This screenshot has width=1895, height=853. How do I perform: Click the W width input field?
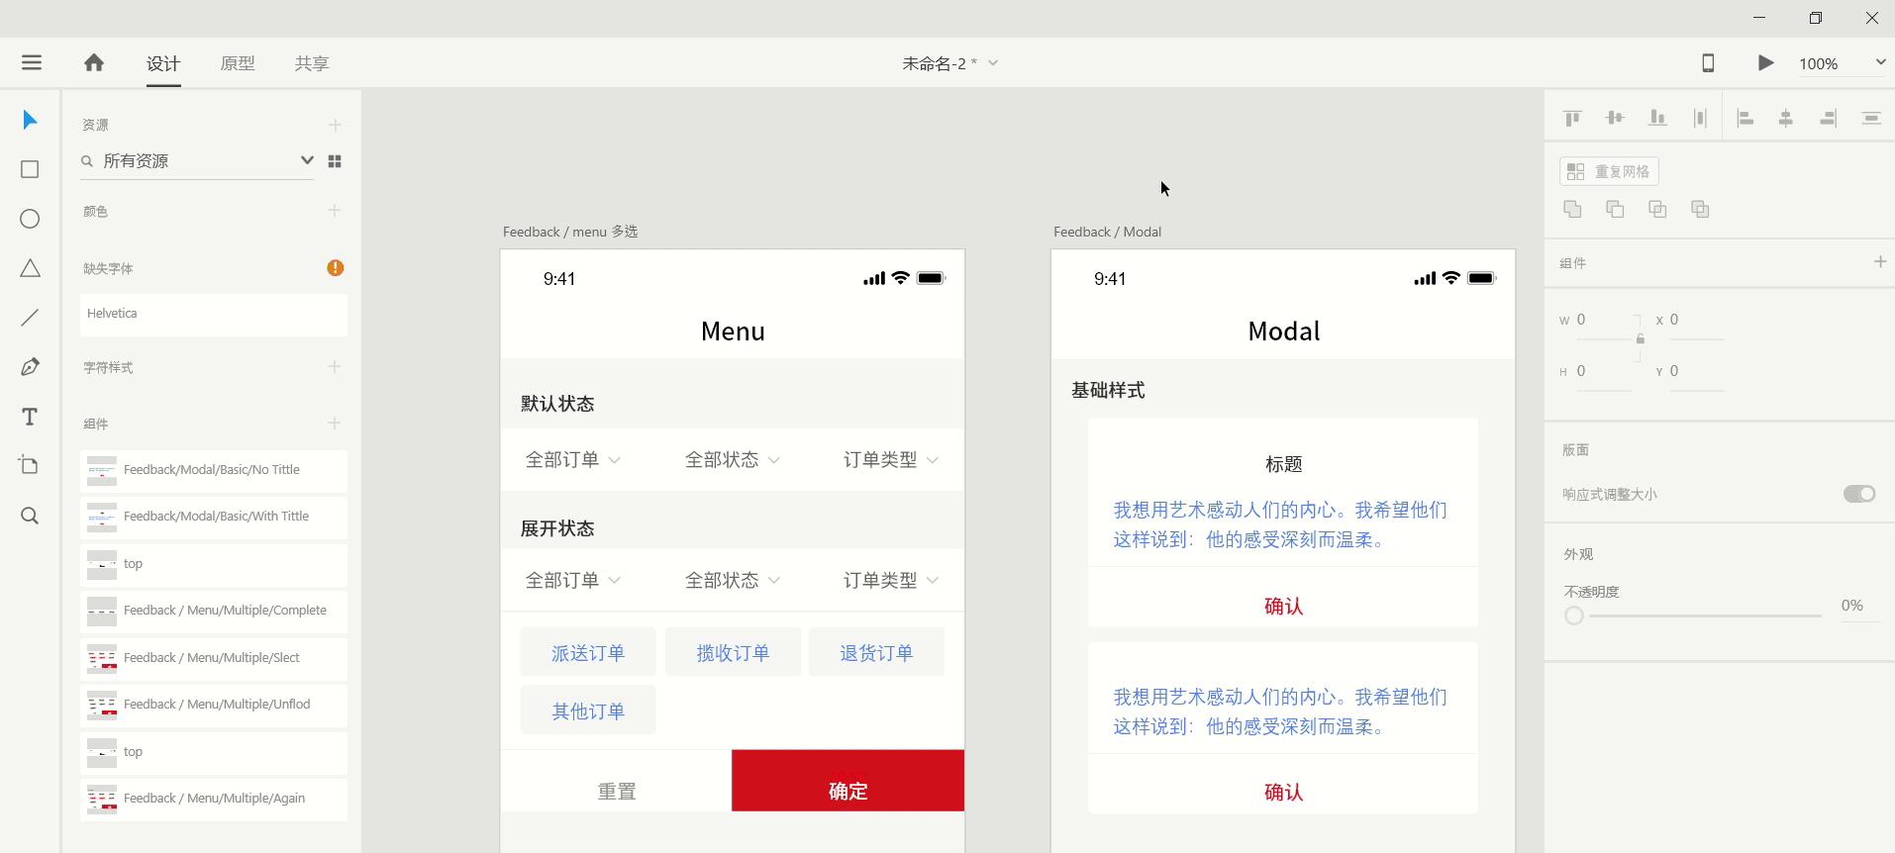[x=1603, y=321]
